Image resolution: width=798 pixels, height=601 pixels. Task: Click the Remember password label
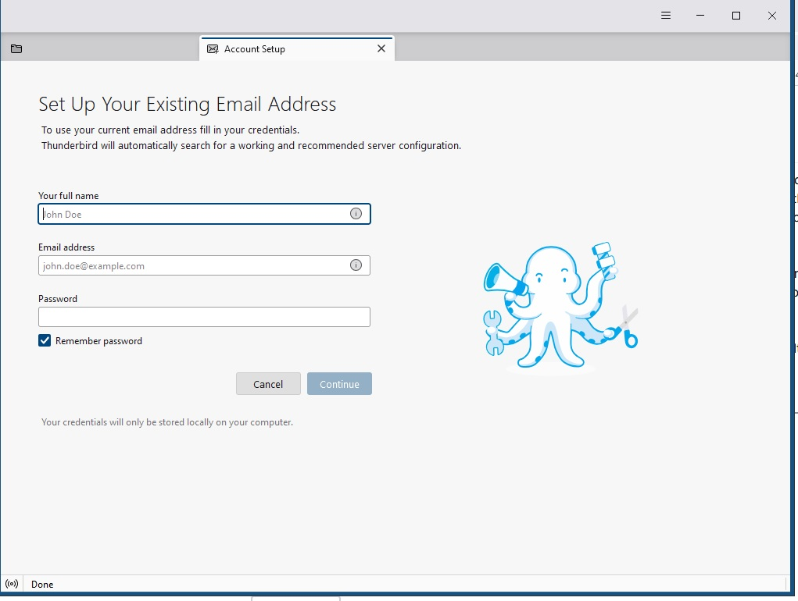98,341
